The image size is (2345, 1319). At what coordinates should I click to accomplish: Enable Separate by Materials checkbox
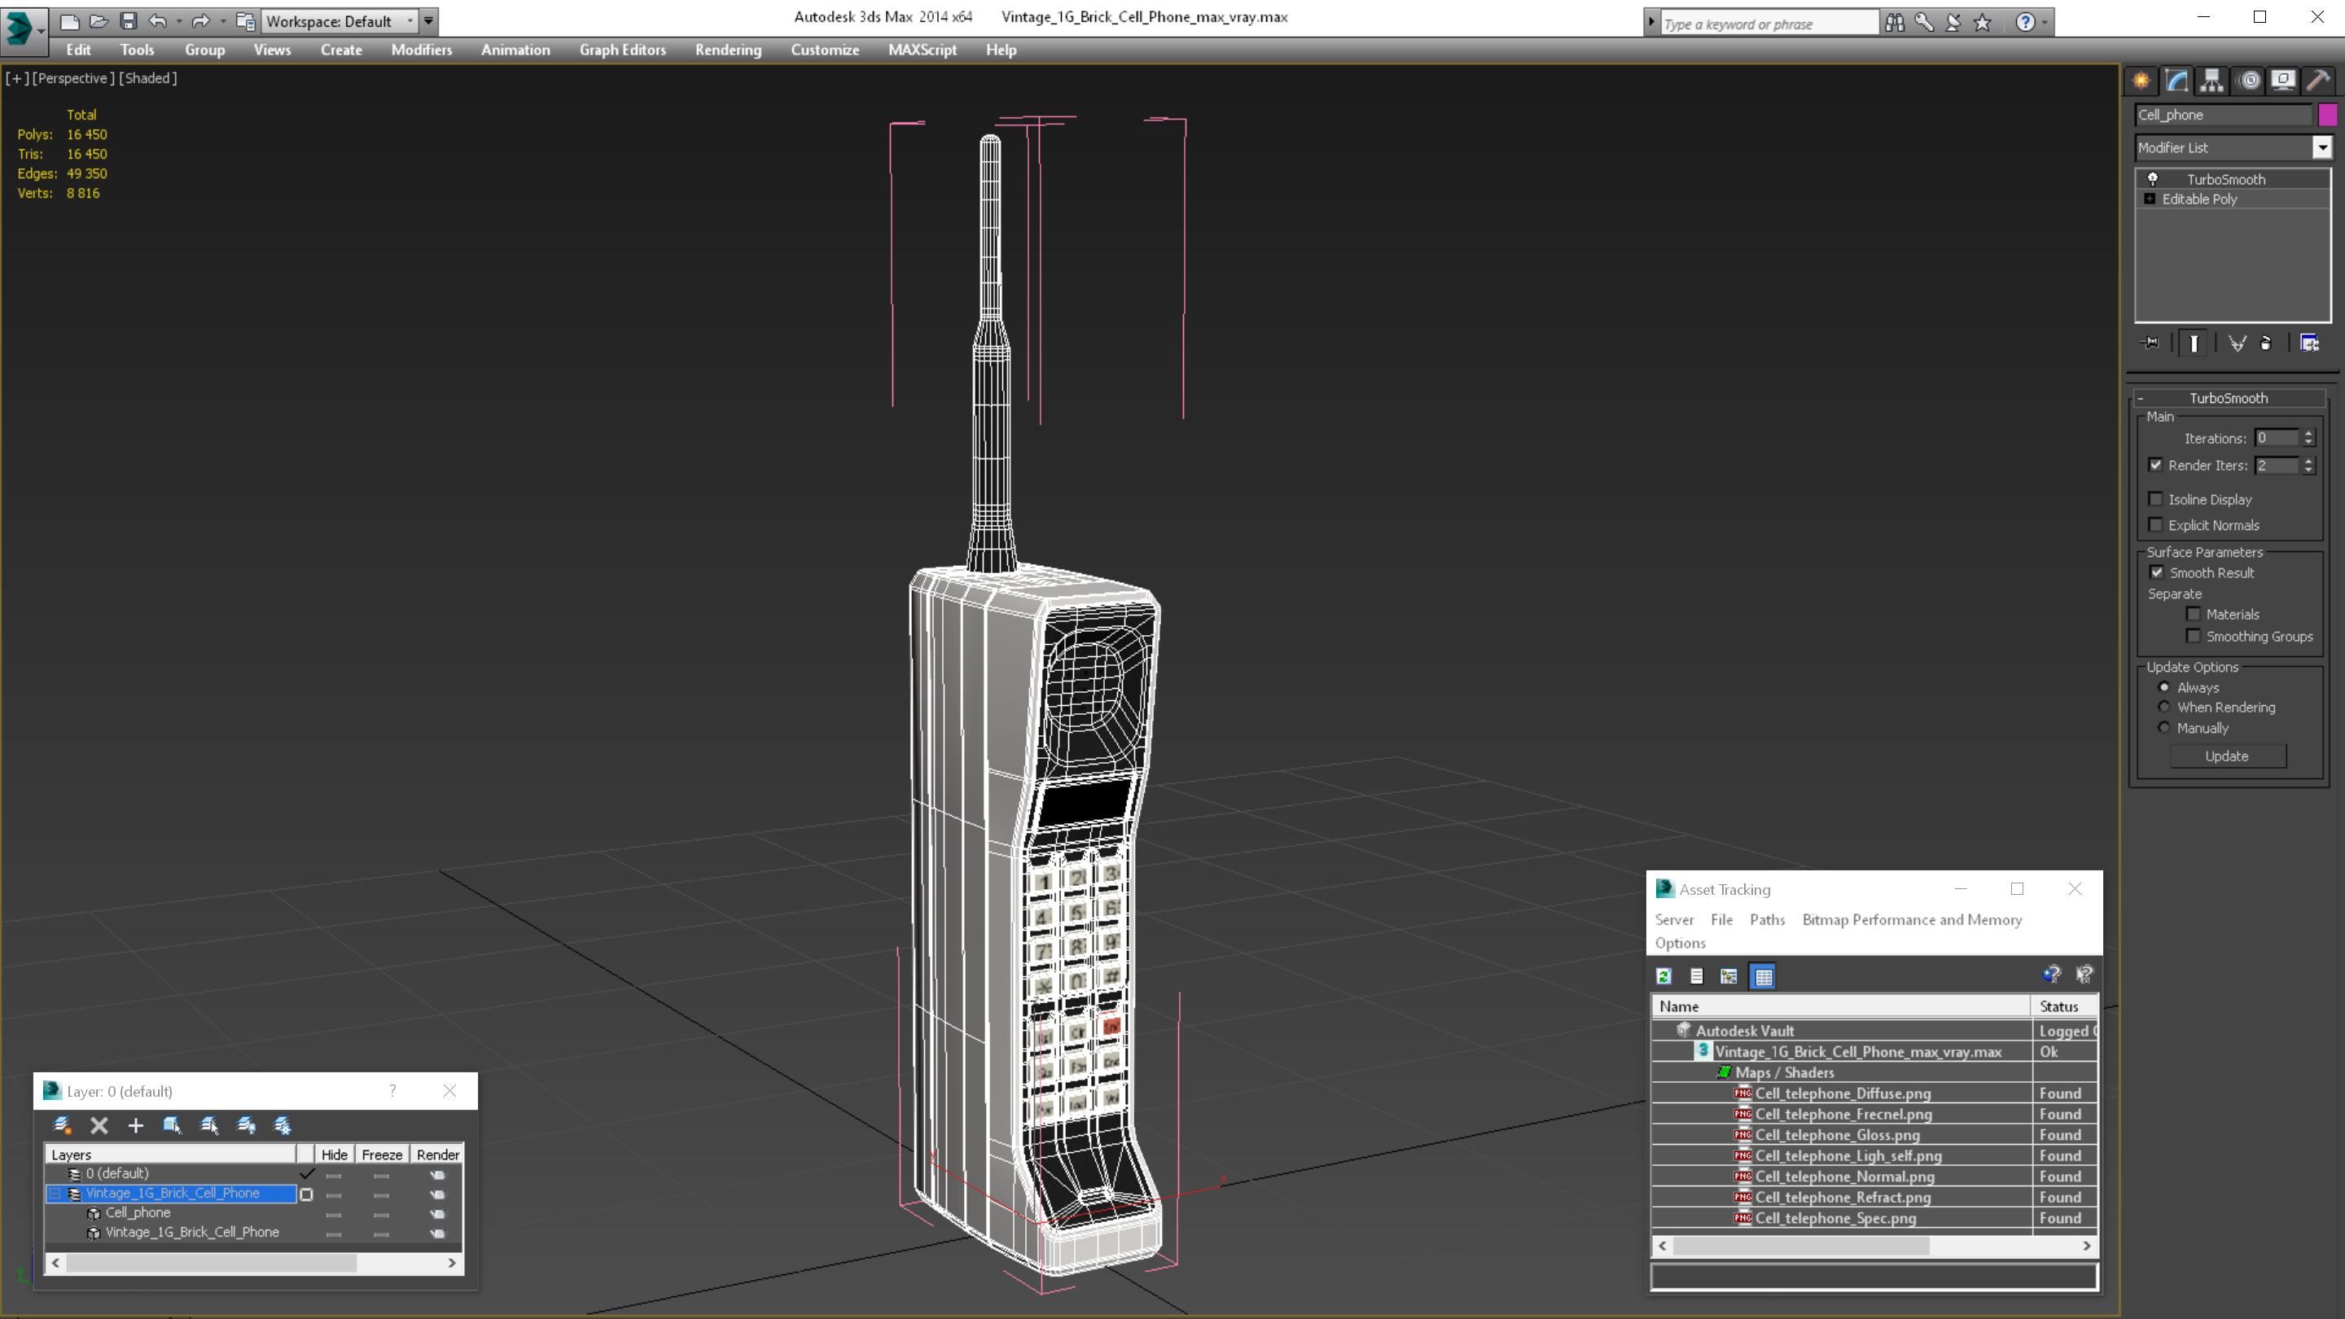pos(2194,614)
